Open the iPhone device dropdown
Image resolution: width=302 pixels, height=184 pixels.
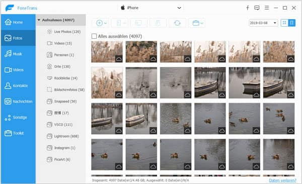151,8
